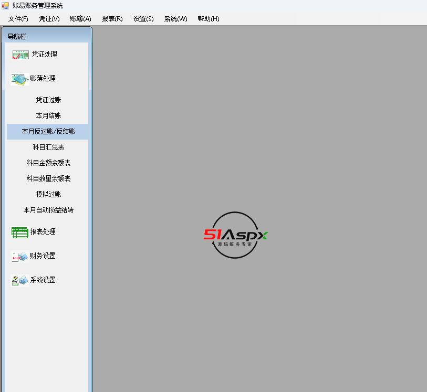Click the 导航栏 panel header
The image size is (427, 392).
tap(47, 36)
